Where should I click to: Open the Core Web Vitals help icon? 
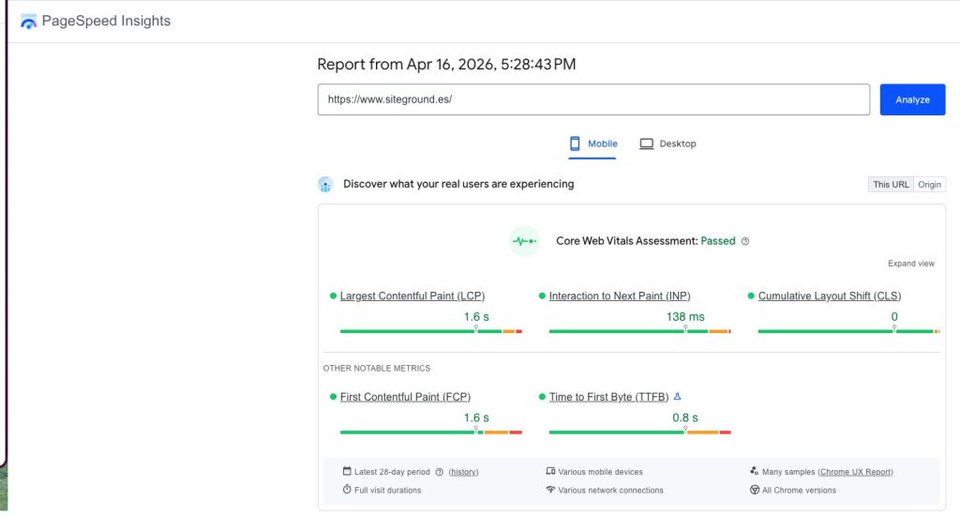[745, 241]
